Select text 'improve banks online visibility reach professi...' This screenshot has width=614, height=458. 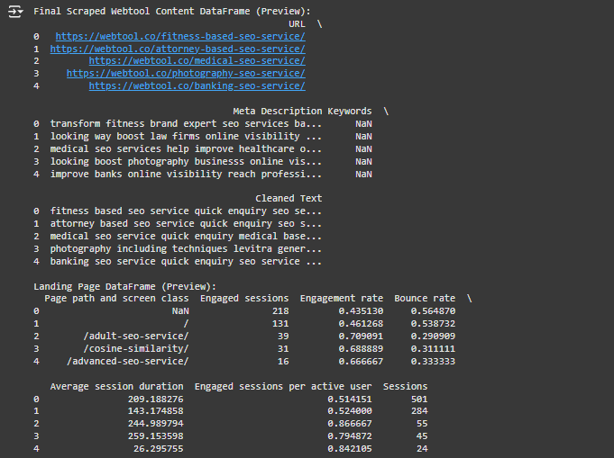186,174
